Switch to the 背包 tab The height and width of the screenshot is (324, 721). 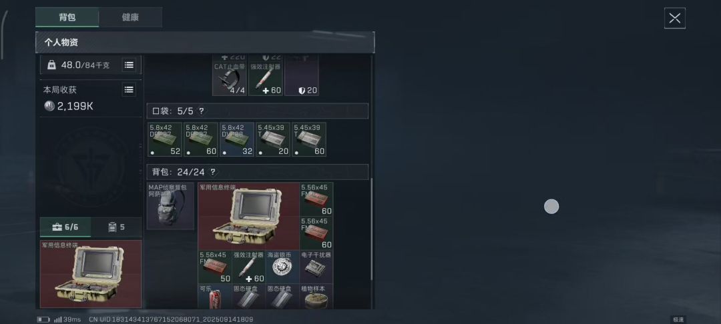point(67,17)
